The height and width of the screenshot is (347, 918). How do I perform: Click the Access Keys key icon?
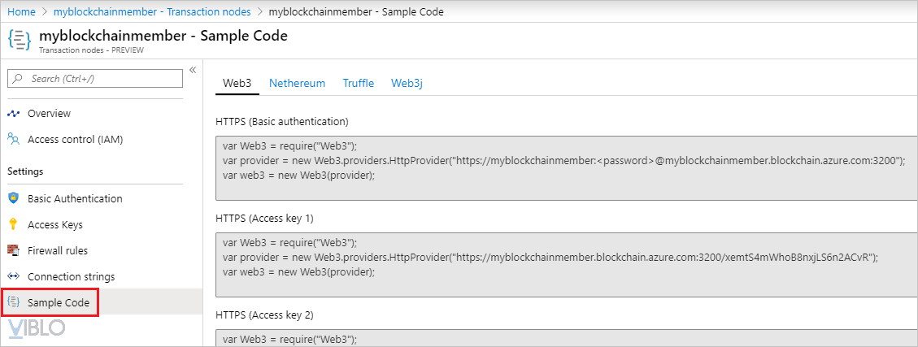pyautogui.click(x=13, y=224)
